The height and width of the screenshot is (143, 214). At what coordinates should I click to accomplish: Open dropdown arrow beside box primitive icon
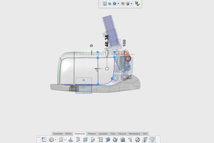coord(56,140)
